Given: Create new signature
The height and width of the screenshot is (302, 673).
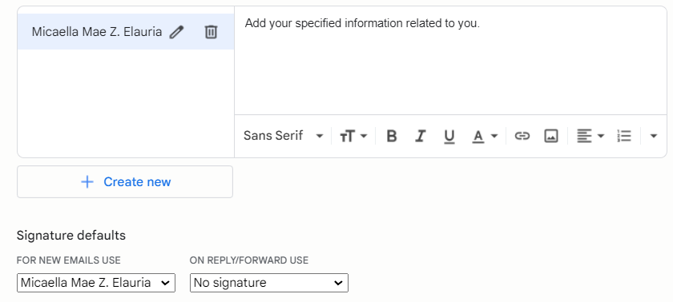Looking at the screenshot, I should [x=125, y=182].
